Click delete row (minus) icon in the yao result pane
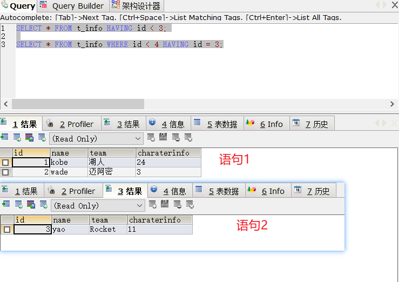The height and width of the screenshot is (282, 399). pyautogui.click(x=177, y=204)
